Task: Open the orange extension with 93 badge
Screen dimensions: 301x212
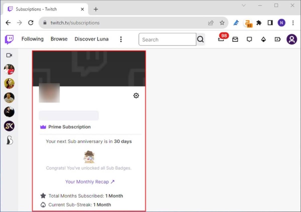Action: coord(248,23)
